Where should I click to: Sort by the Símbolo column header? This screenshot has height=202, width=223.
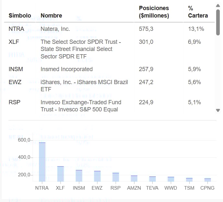[20, 15]
